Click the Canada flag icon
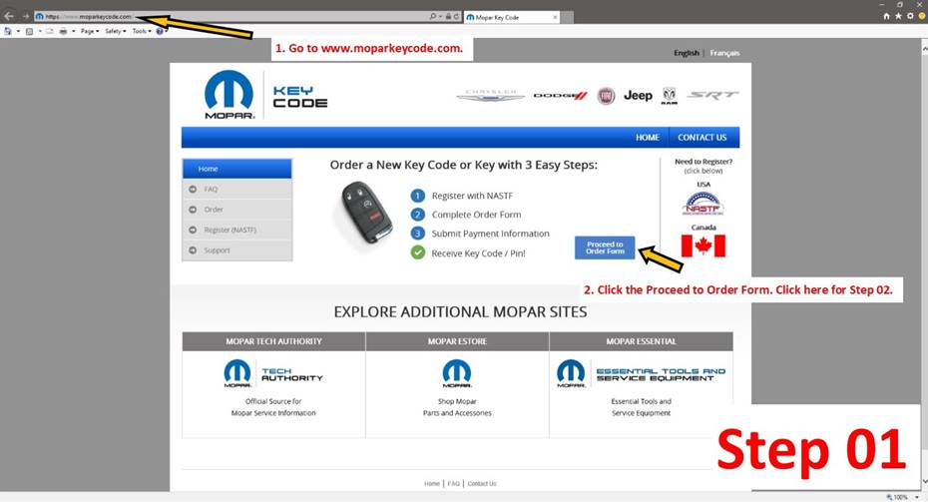 click(x=703, y=246)
